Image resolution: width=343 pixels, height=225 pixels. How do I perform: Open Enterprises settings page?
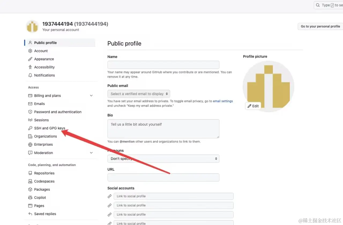pyautogui.click(x=43, y=144)
